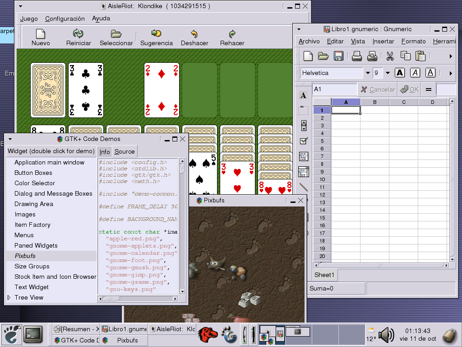Expand the Tree View demo row
This screenshot has height=347, width=462.
click(9, 297)
